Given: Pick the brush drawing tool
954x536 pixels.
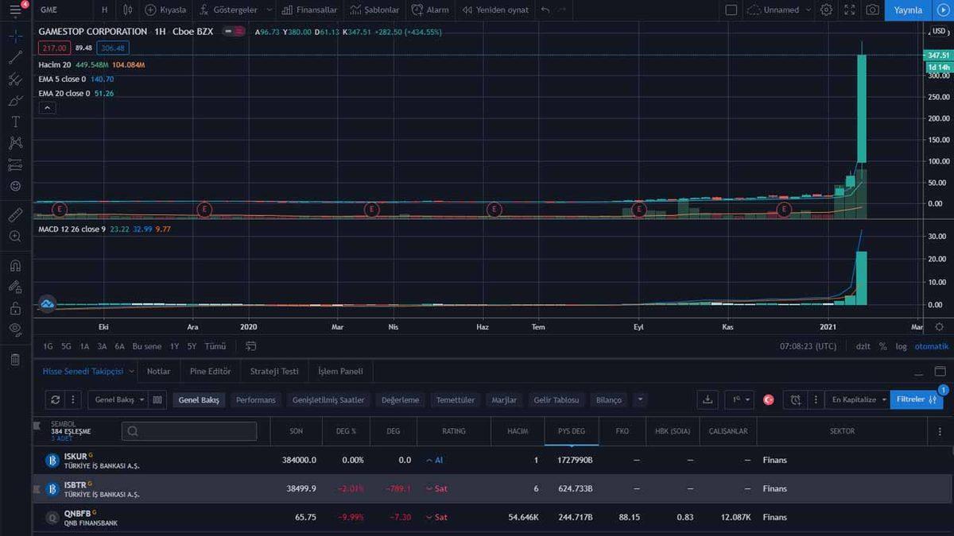Looking at the screenshot, I should pyautogui.click(x=16, y=100).
